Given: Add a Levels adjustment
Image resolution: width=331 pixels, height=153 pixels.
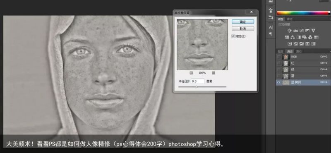Looking at the screenshot, I should coord(295,31).
